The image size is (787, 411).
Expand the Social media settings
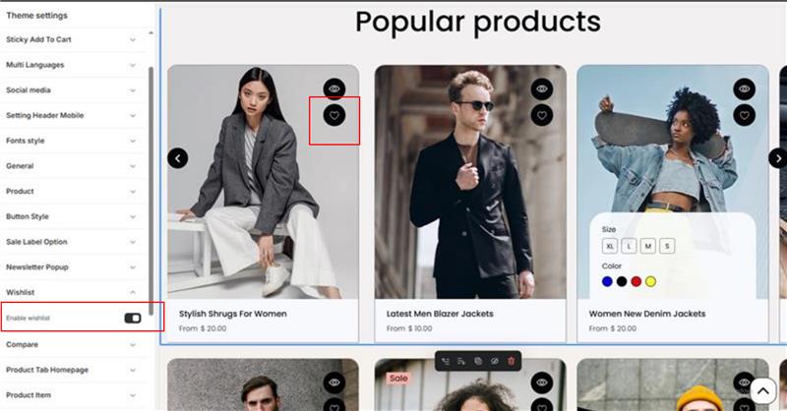click(73, 90)
